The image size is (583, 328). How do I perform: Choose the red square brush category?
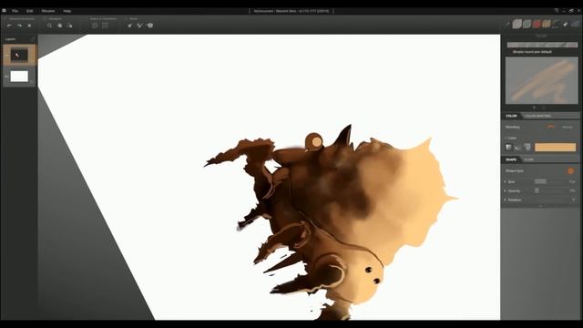[x=537, y=25]
